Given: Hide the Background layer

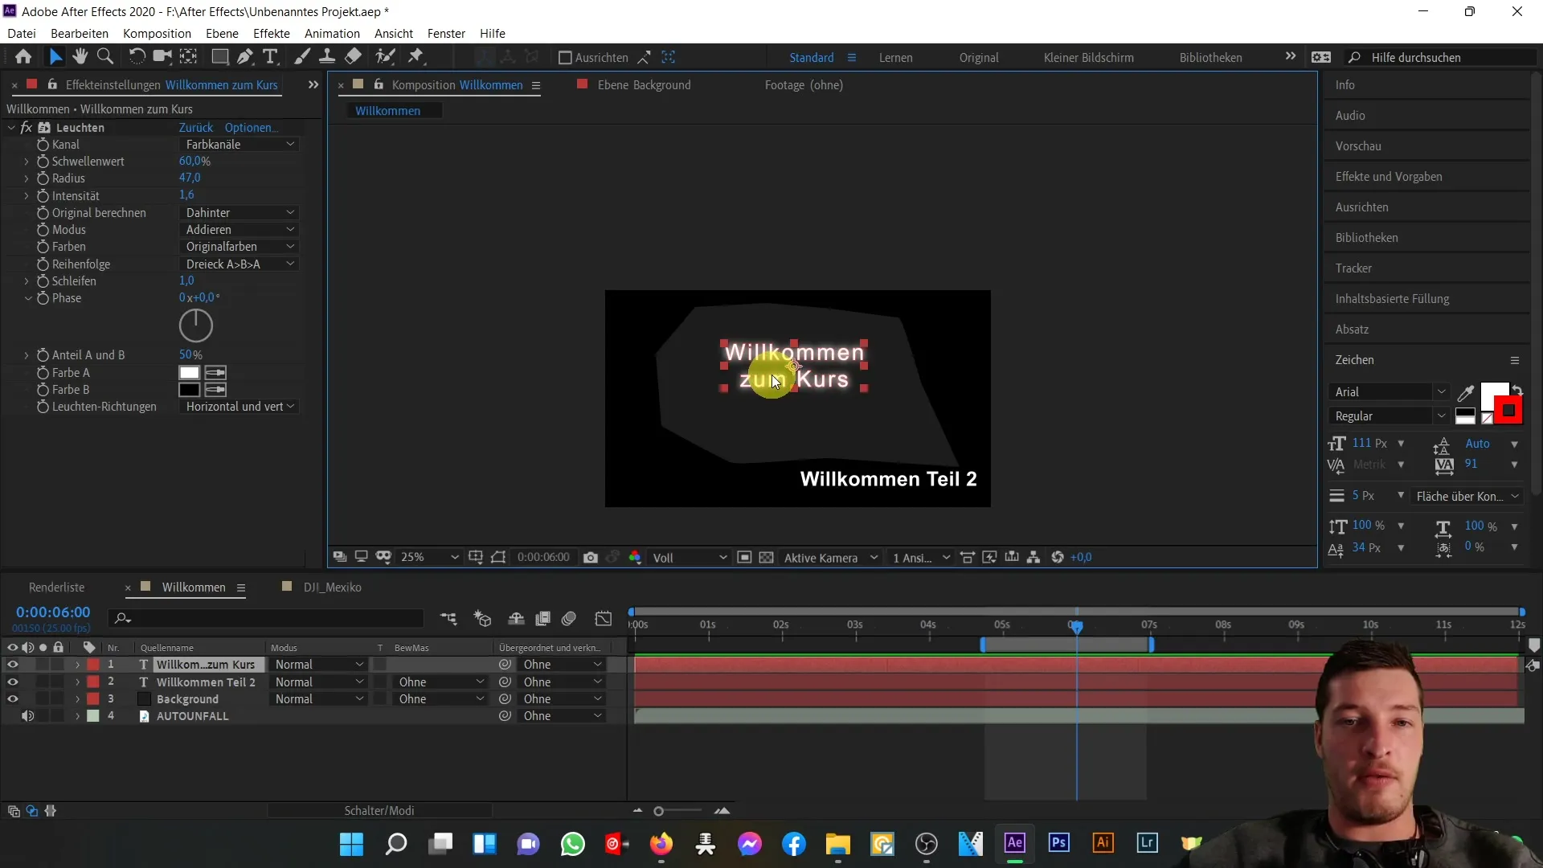Looking at the screenshot, I should (12, 699).
